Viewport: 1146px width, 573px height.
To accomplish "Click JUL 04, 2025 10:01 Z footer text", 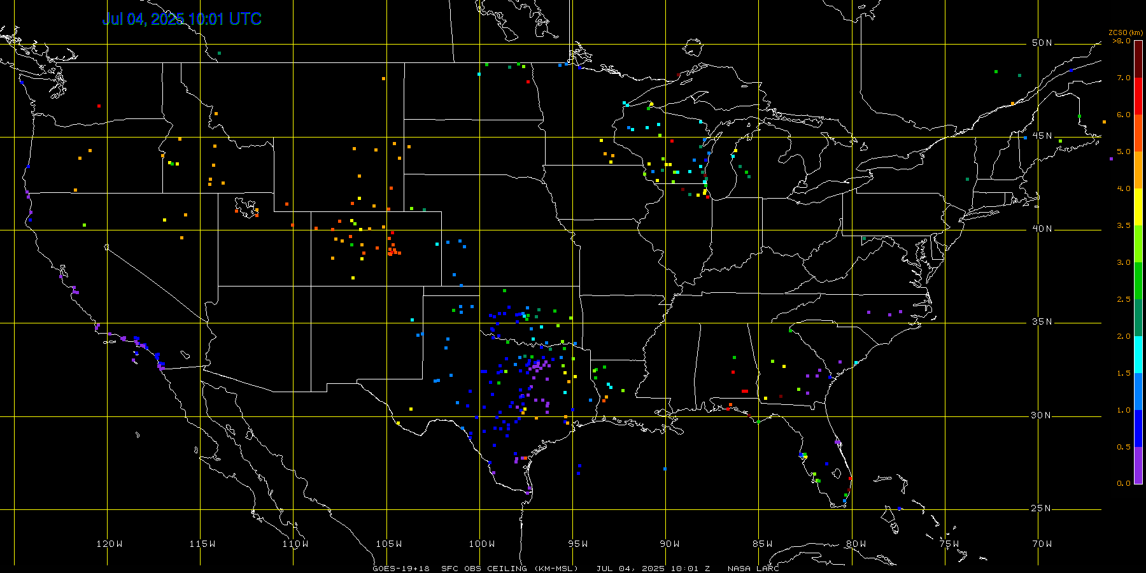I will tap(653, 569).
